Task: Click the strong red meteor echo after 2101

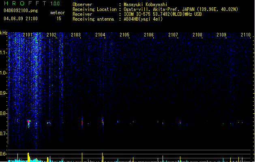Action: (x=29, y=124)
